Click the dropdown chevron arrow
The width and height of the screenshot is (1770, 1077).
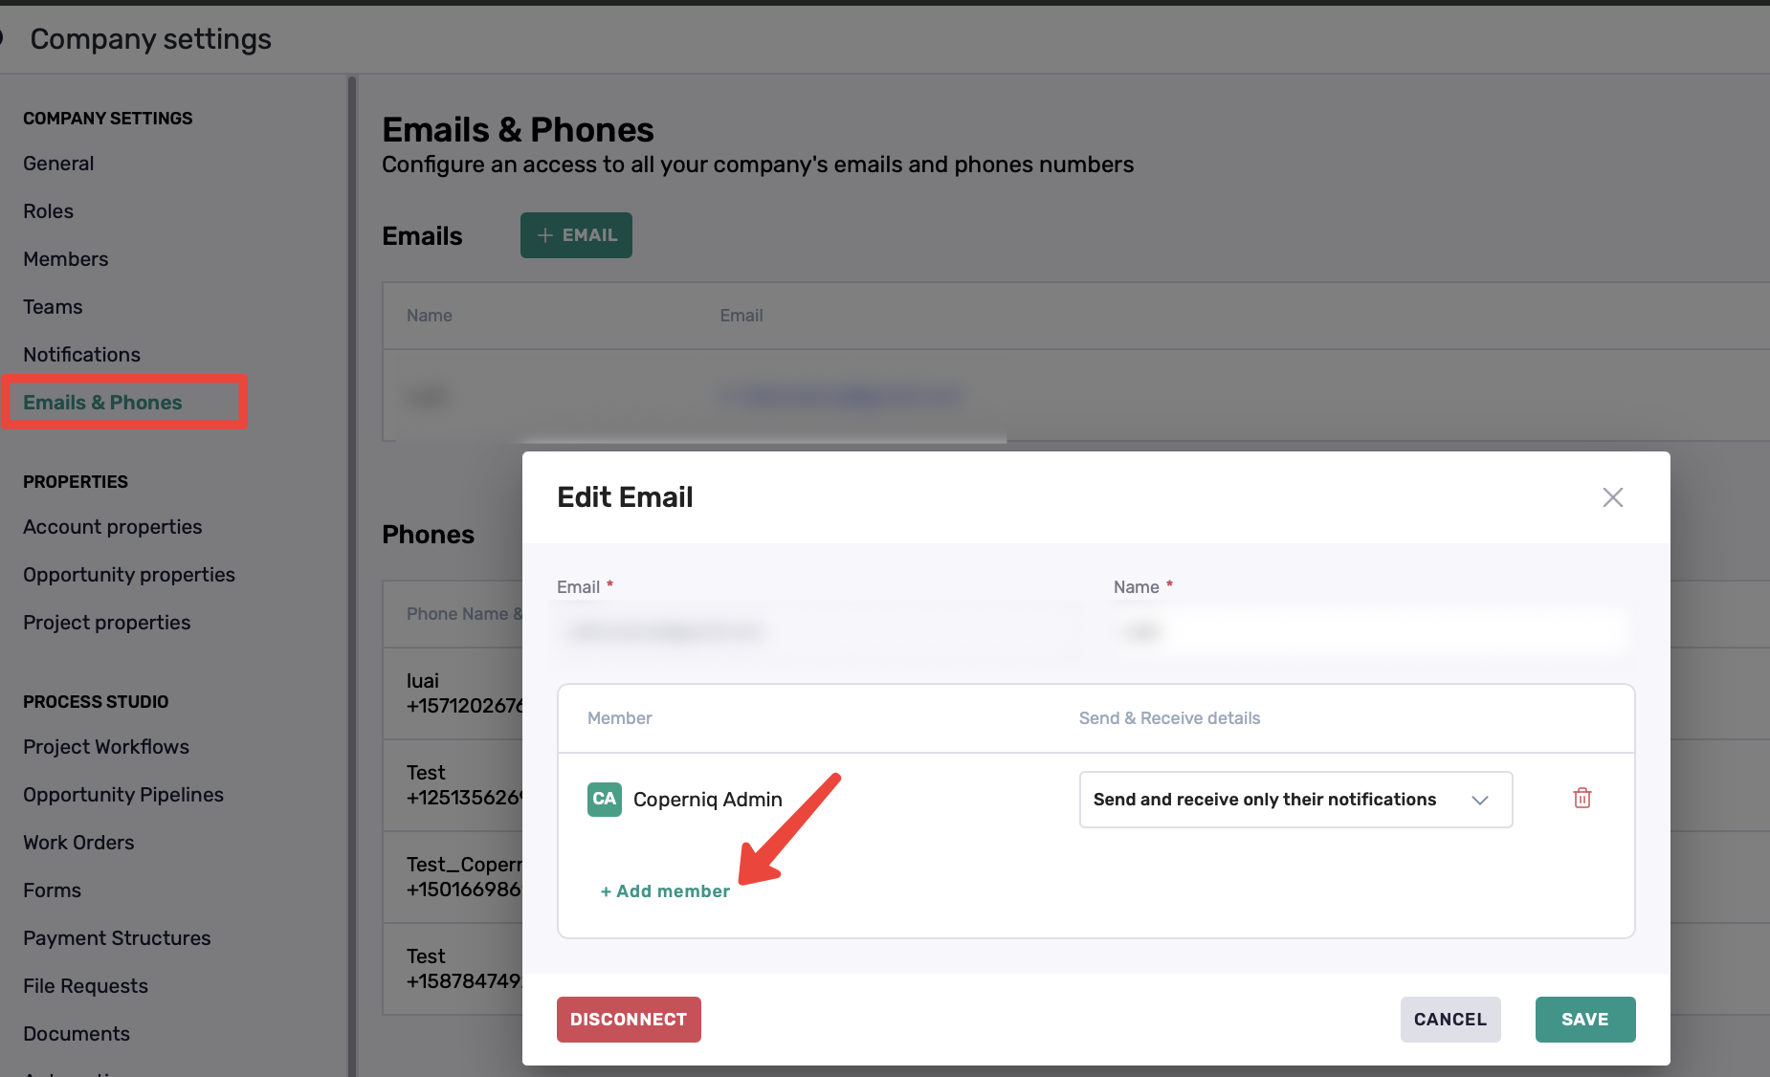1480,800
